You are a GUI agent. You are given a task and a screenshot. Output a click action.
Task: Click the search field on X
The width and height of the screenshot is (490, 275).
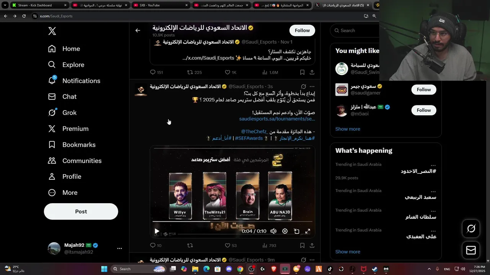coord(356,31)
